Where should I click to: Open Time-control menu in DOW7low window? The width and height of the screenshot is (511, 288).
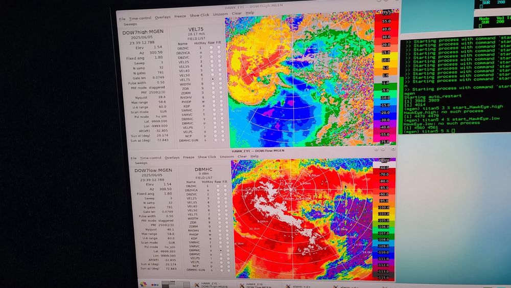click(x=151, y=158)
